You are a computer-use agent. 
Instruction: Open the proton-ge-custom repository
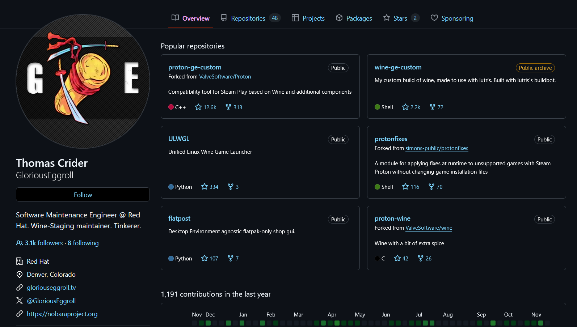point(195,67)
